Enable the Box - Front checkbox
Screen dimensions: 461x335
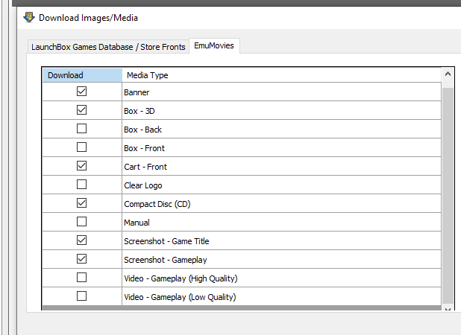(81, 147)
